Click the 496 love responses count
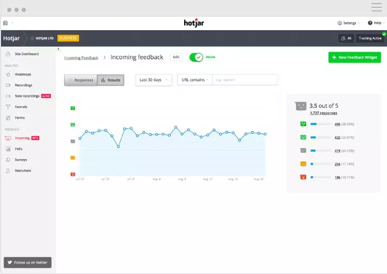Viewport: 387px width, 274px height. [x=337, y=124]
